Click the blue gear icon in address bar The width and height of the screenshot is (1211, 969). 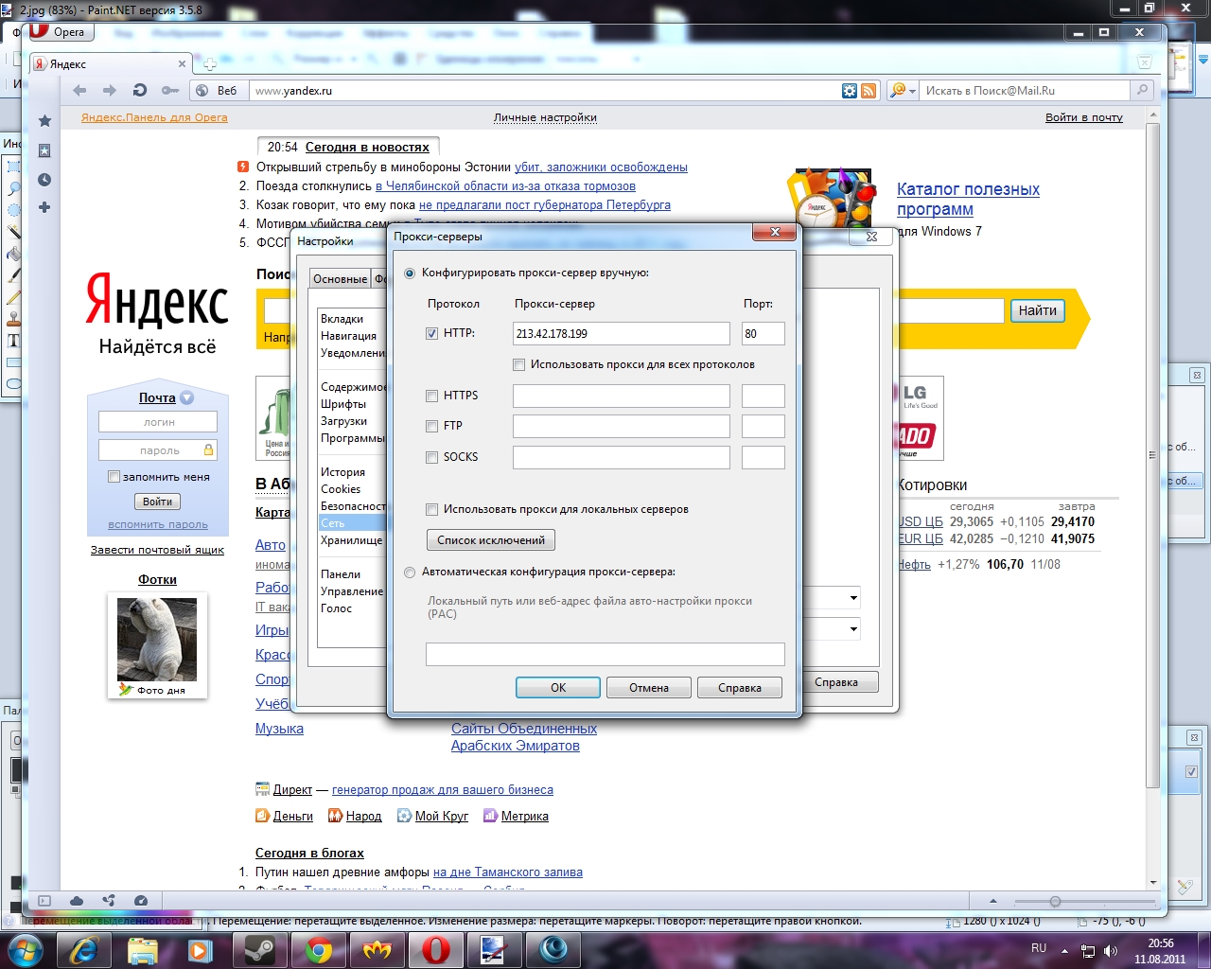[x=850, y=91]
